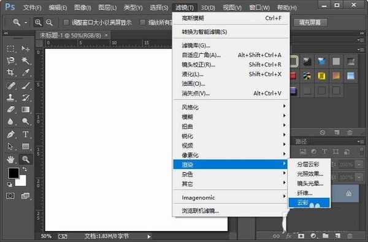
Task: Open the zoom tool preset picker arrow
Action: [x=26, y=23]
